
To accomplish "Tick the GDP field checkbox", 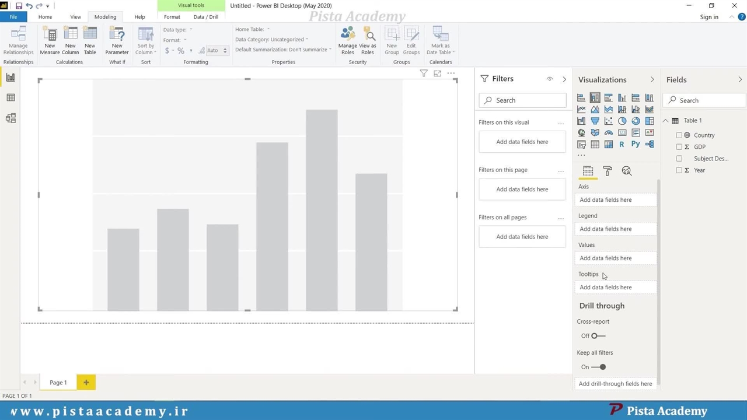I will click(x=679, y=147).
